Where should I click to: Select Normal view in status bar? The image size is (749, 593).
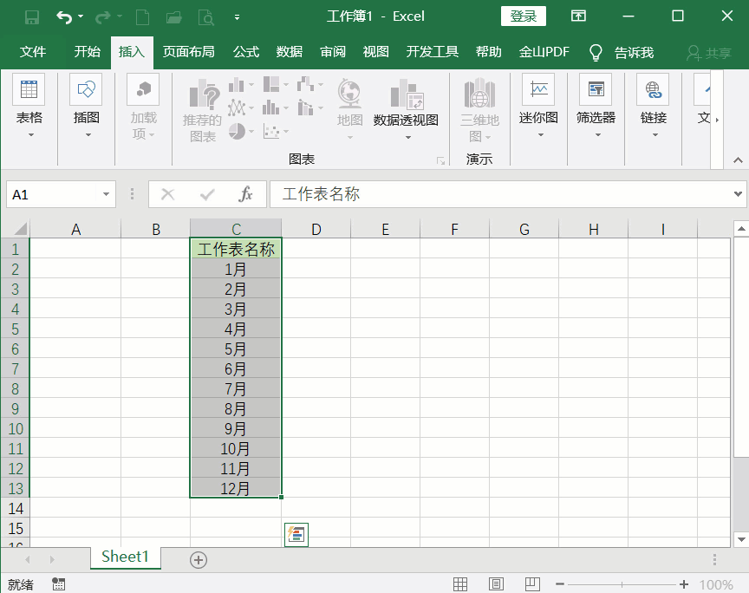tap(461, 584)
